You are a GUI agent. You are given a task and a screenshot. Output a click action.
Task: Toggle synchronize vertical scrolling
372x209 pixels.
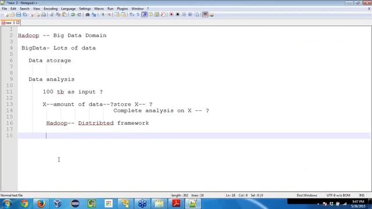[x=117, y=15]
